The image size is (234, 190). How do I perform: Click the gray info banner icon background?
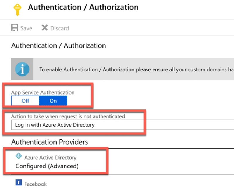22,69
